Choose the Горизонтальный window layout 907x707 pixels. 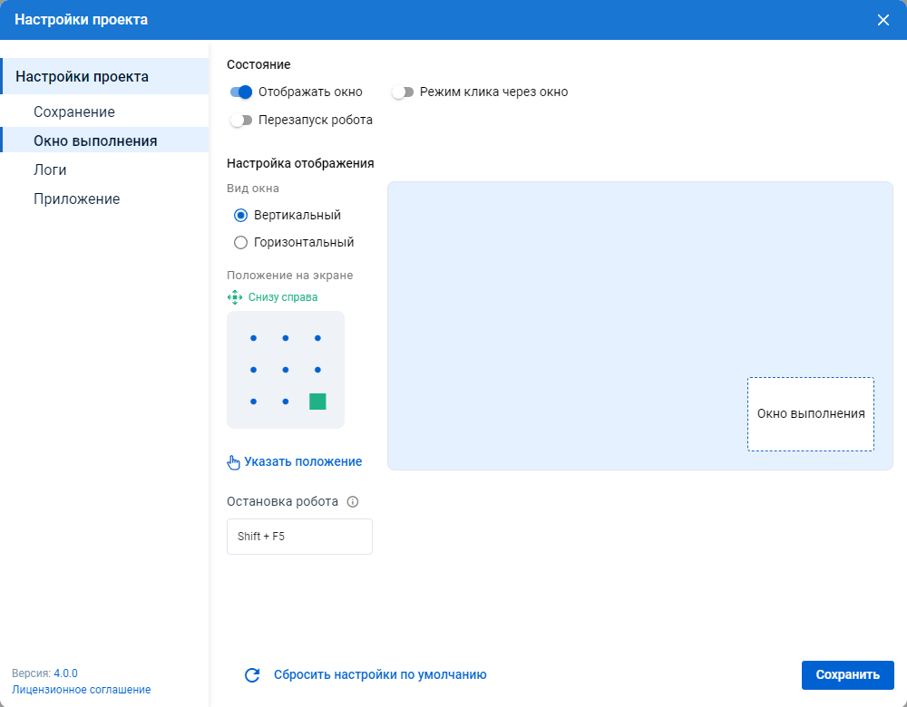tap(240, 243)
